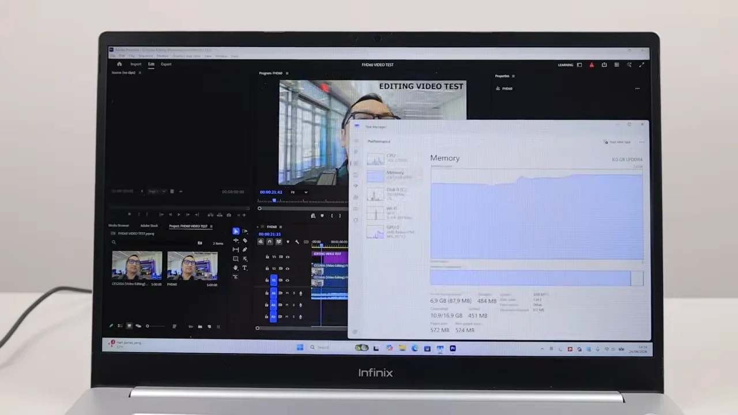Select the Type tool

click(x=245, y=267)
